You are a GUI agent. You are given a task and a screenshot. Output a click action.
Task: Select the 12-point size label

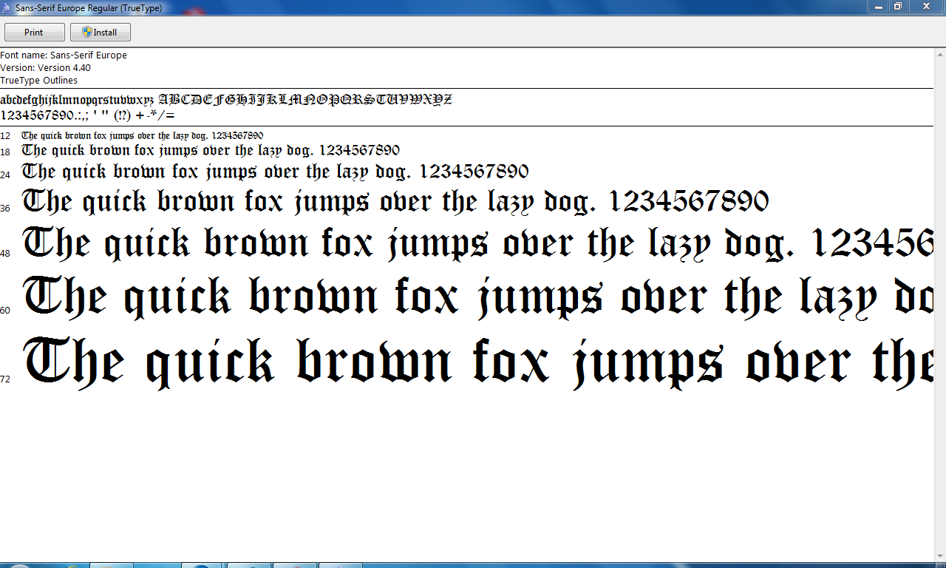[x=6, y=136]
